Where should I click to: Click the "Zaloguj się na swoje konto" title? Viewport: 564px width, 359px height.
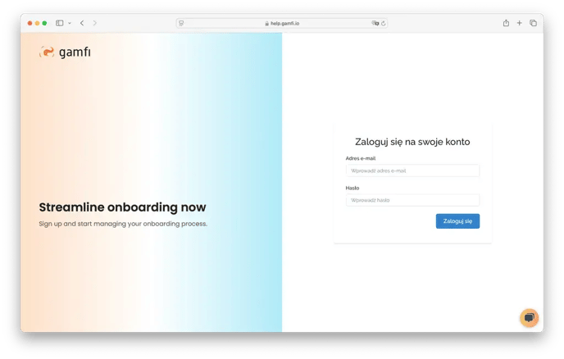412,142
